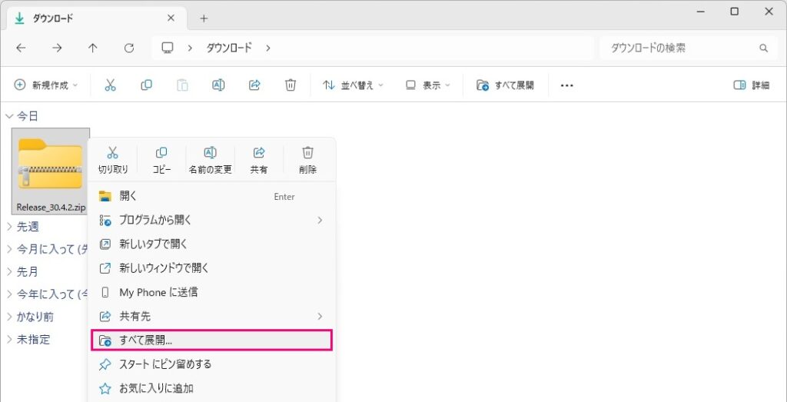Go up one folder with up arrow
Image resolution: width=787 pixels, height=402 pixels.
click(x=93, y=48)
